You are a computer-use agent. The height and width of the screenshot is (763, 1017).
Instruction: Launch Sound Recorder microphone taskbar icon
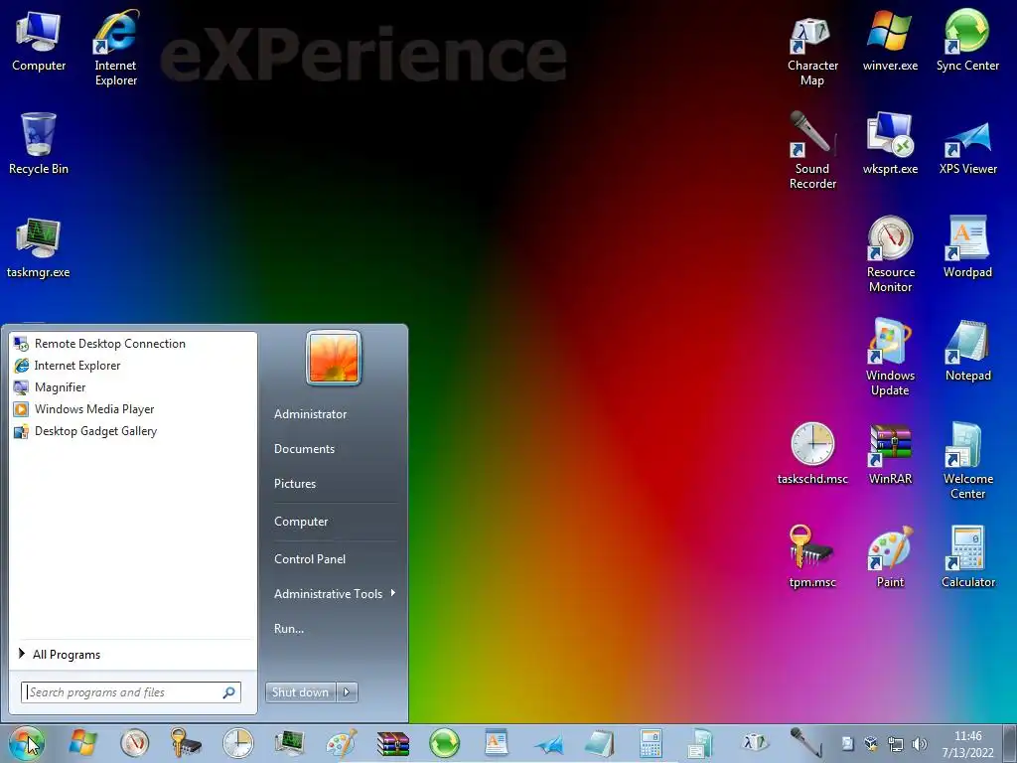(805, 742)
